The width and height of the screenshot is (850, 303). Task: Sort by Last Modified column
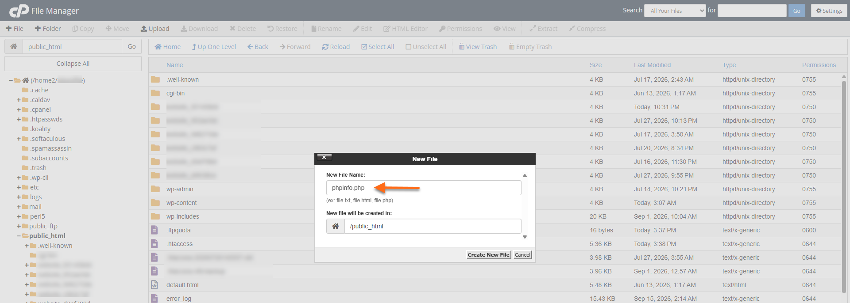coord(652,65)
